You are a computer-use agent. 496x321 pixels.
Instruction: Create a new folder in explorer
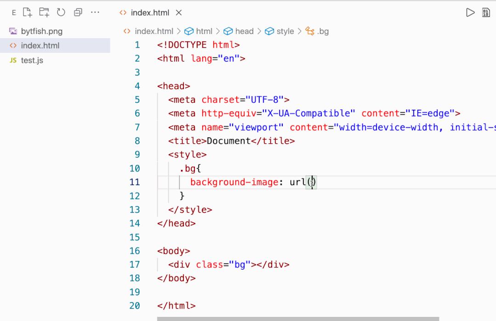pos(44,12)
